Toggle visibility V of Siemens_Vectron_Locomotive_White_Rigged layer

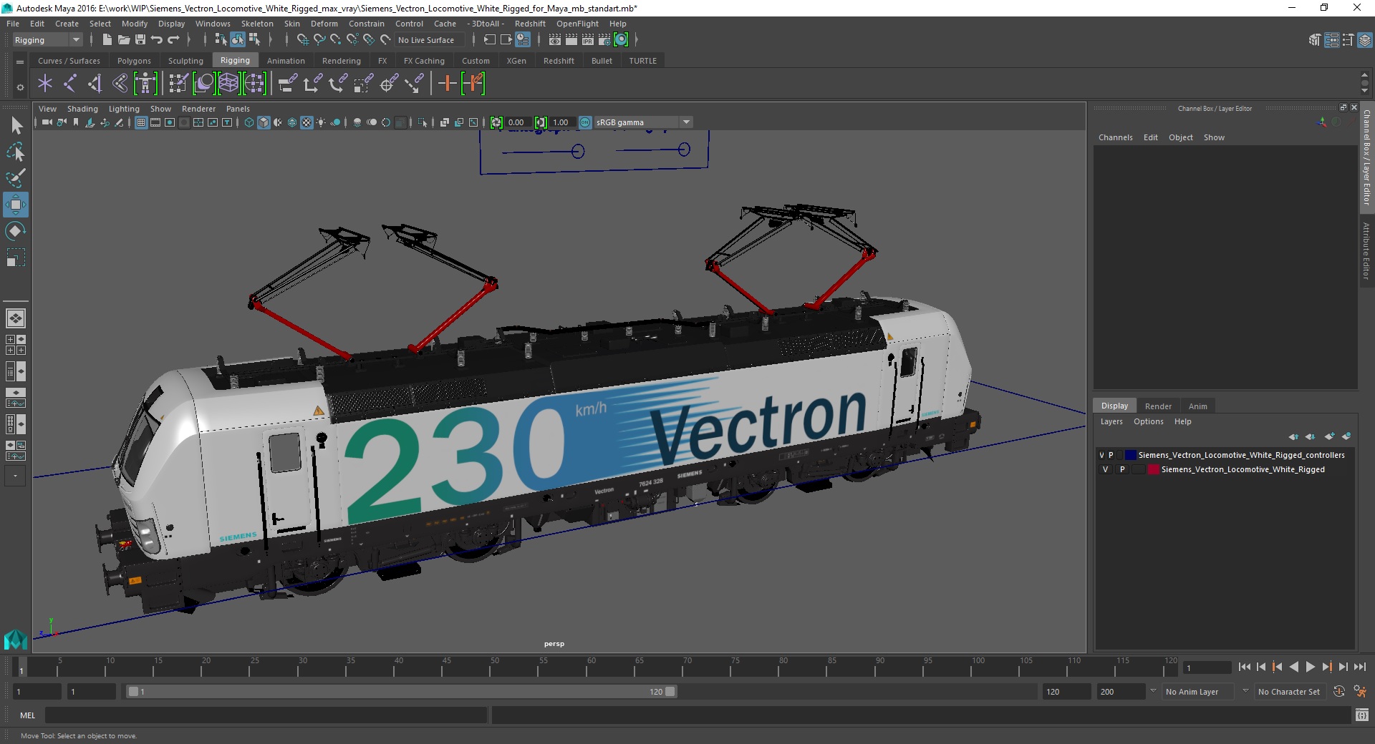point(1105,469)
